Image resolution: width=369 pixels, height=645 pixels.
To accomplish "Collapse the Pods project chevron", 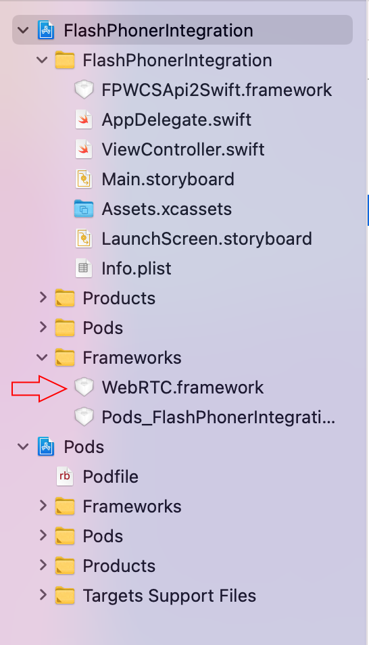I will coord(23,447).
